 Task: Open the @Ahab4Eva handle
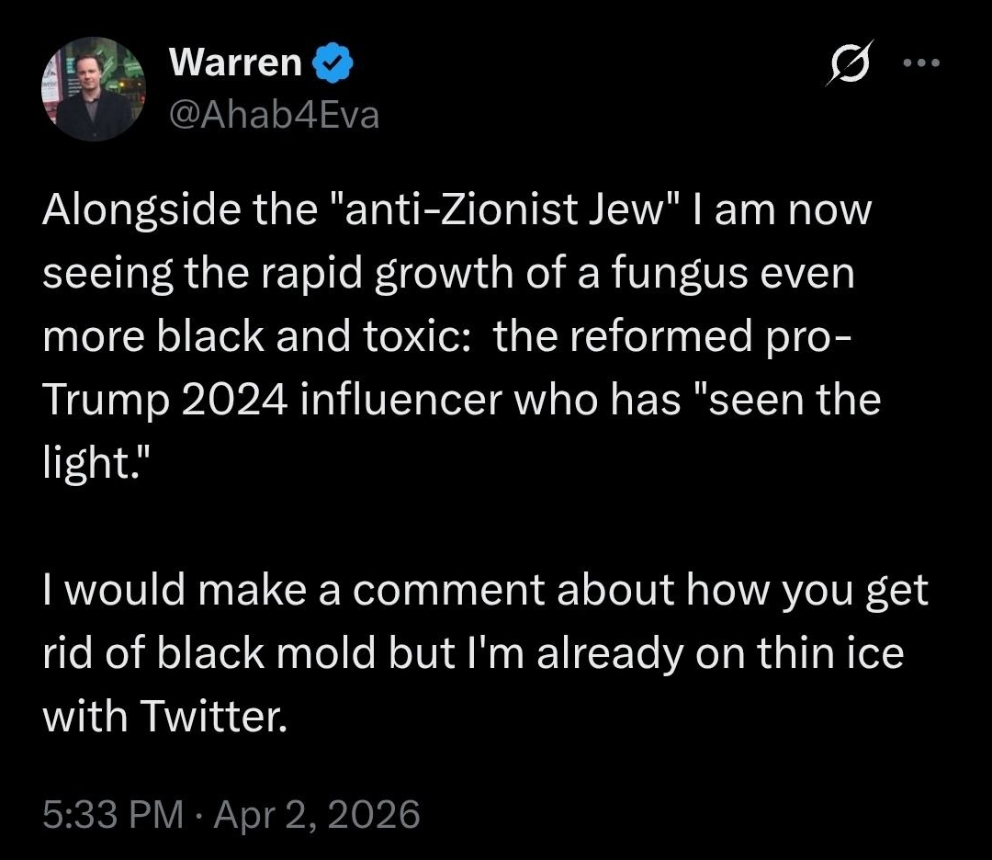click(x=275, y=116)
